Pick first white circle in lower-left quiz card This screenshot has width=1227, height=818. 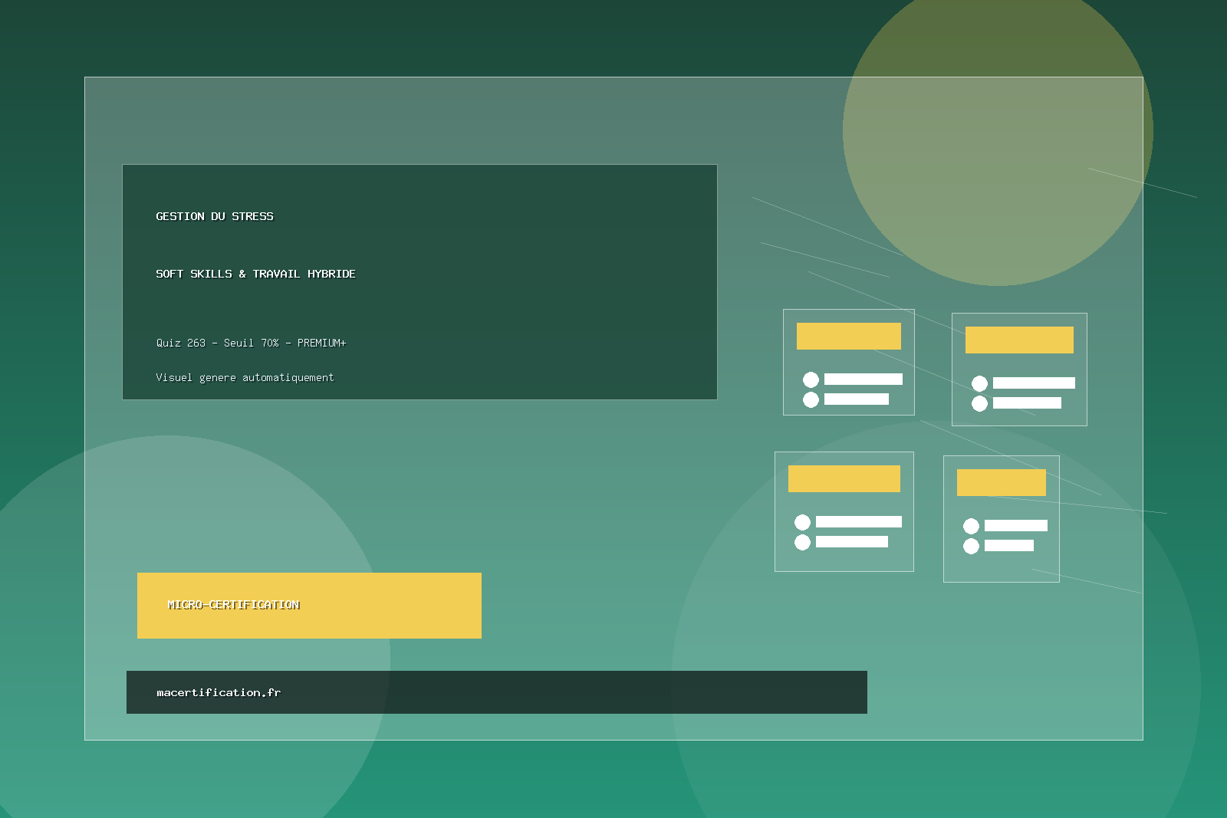[802, 522]
